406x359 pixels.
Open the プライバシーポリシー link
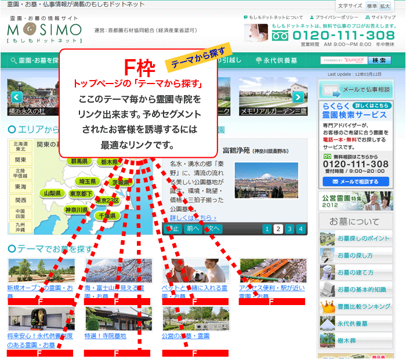(x=334, y=17)
